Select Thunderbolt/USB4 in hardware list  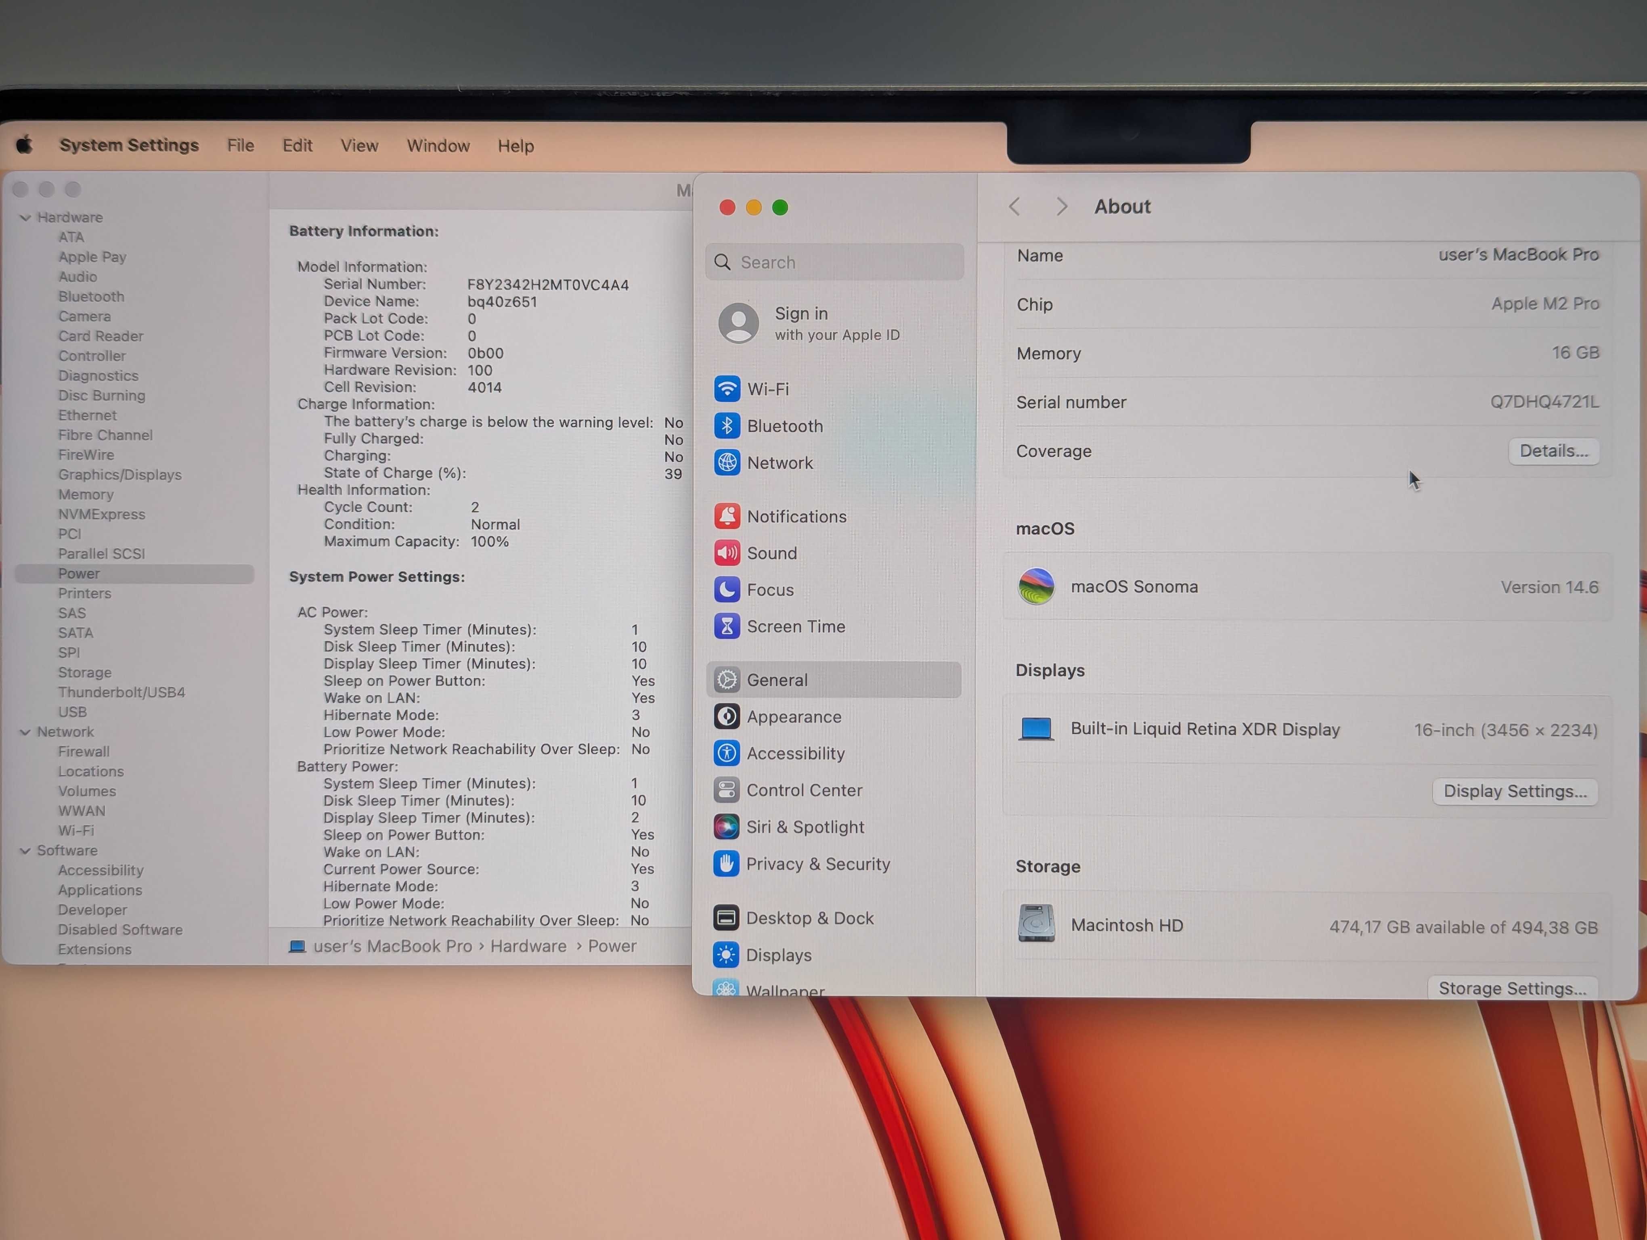coord(122,691)
